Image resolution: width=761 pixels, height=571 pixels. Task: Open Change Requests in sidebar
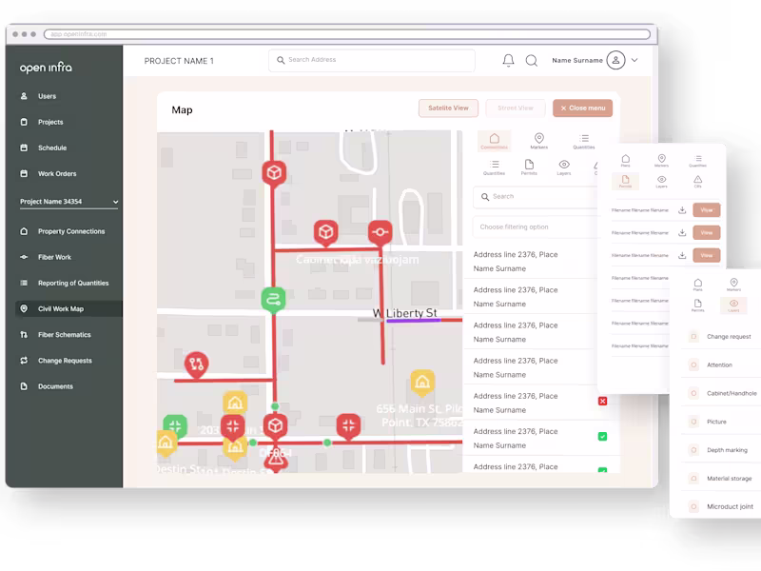pyautogui.click(x=65, y=361)
